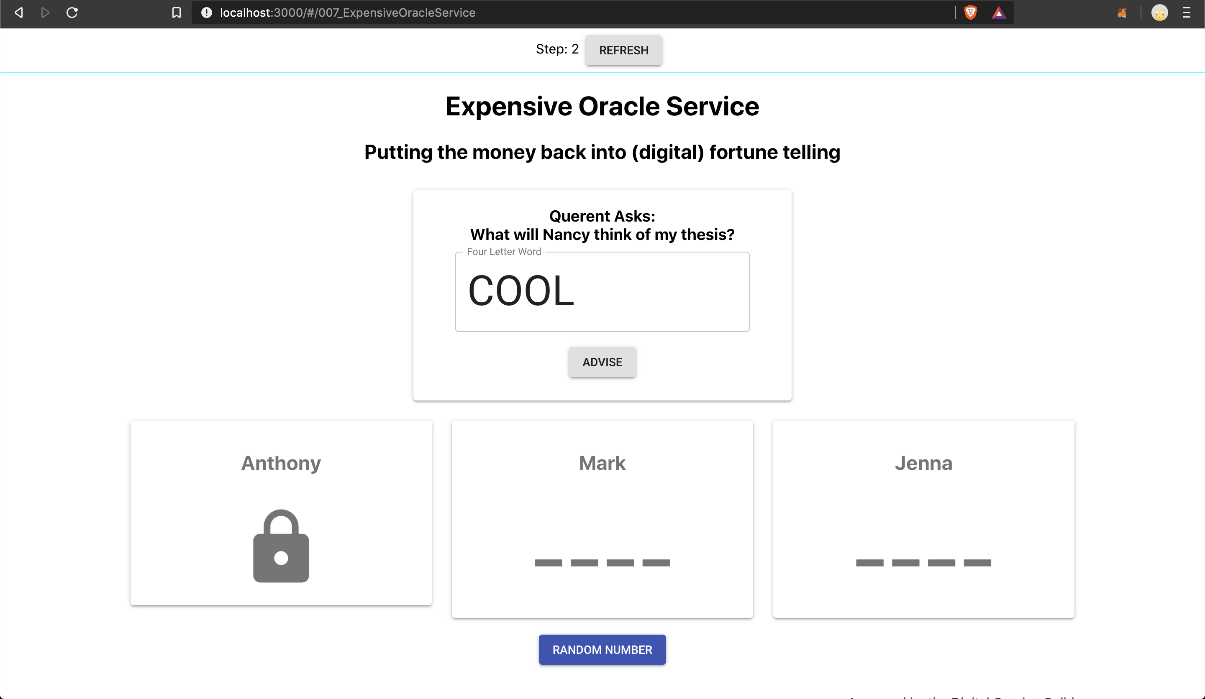Screen dimensions: 1205x699
Task: Open site info icon in address bar
Action: (206, 13)
